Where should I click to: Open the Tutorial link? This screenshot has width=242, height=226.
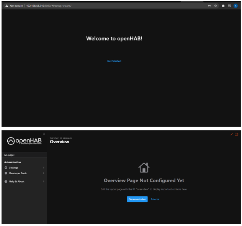pyautogui.click(x=155, y=199)
